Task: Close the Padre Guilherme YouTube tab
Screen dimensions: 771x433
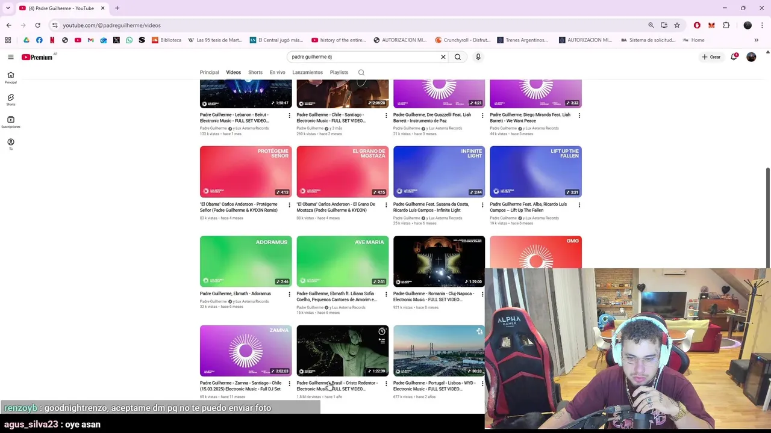Action: 102,8
